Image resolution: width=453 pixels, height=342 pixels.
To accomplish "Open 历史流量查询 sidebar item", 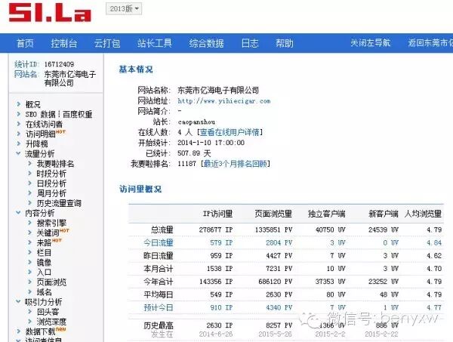I will [x=59, y=203].
